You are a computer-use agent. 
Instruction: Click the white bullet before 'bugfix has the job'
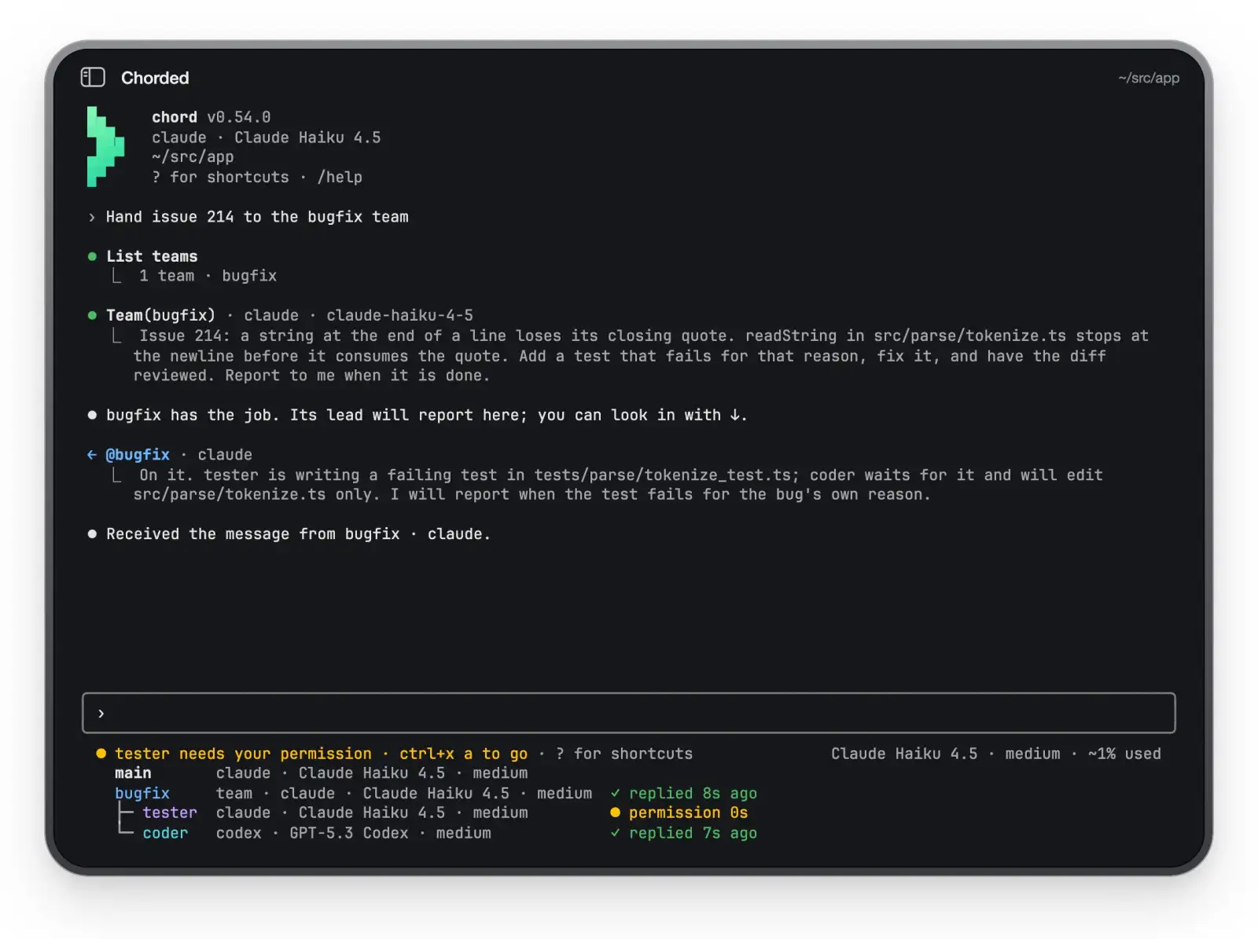point(92,415)
